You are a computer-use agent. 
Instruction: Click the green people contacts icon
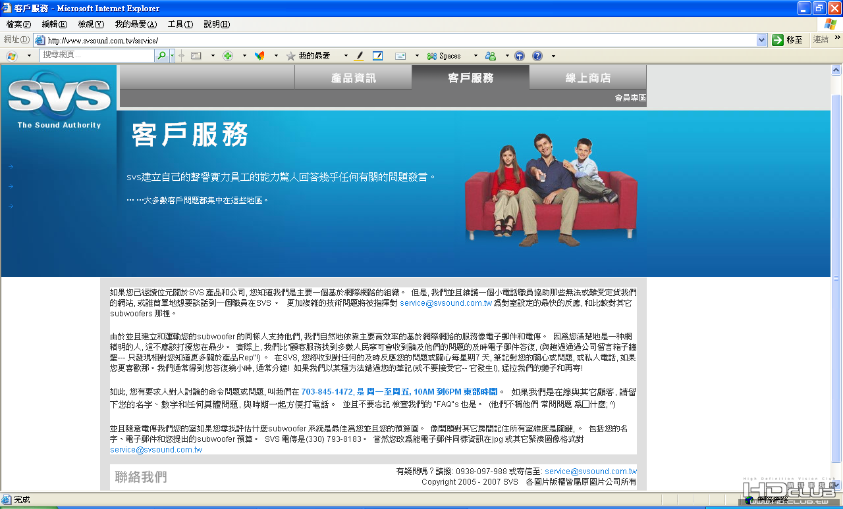tap(491, 56)
